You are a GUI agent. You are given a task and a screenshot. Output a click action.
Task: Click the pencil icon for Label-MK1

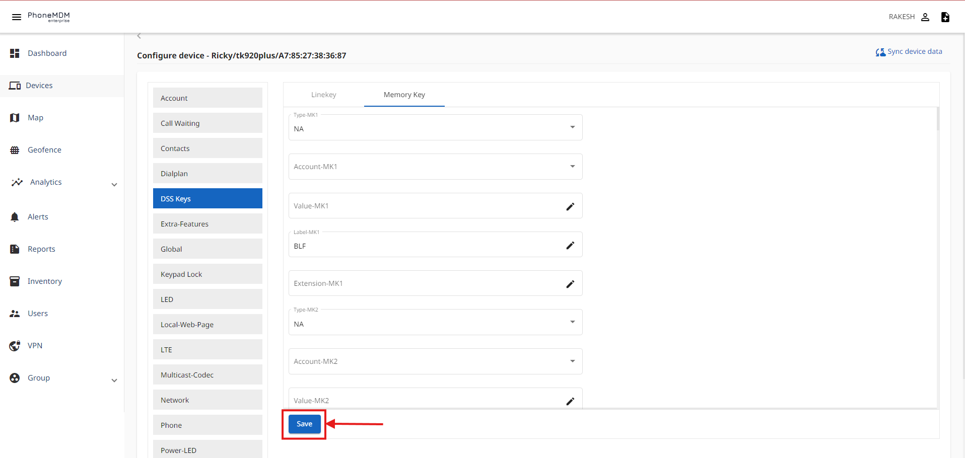[x=570, y=245]
